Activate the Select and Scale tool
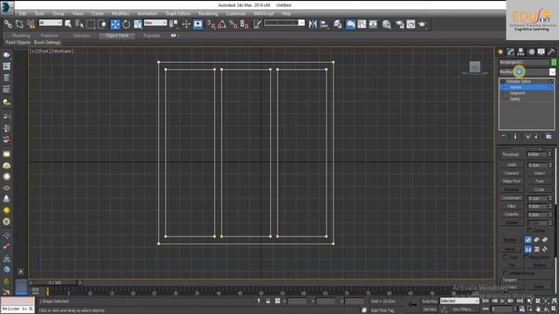 [138, 24]
